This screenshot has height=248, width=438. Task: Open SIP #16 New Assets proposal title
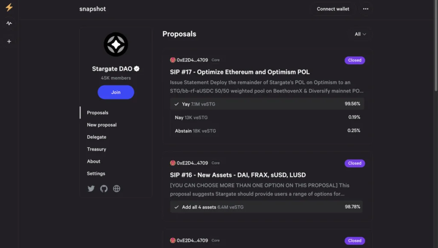pos(237,175)
